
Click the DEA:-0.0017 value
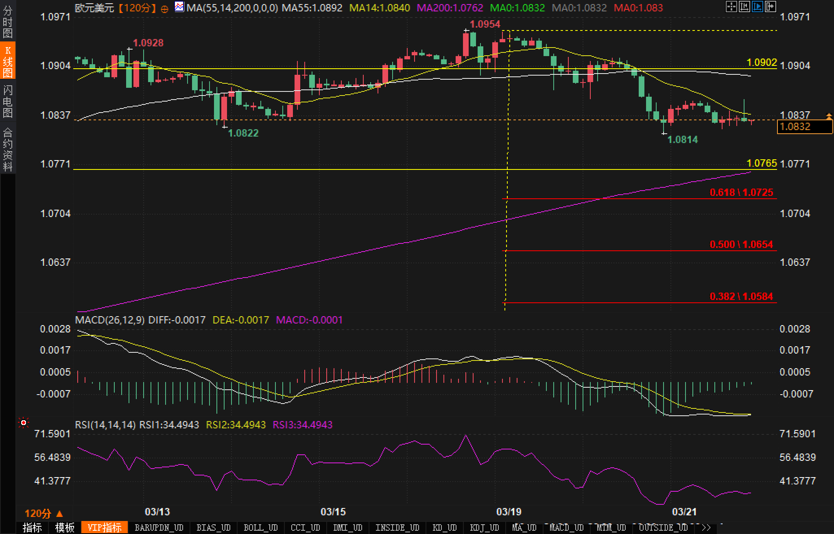[241, 320]
